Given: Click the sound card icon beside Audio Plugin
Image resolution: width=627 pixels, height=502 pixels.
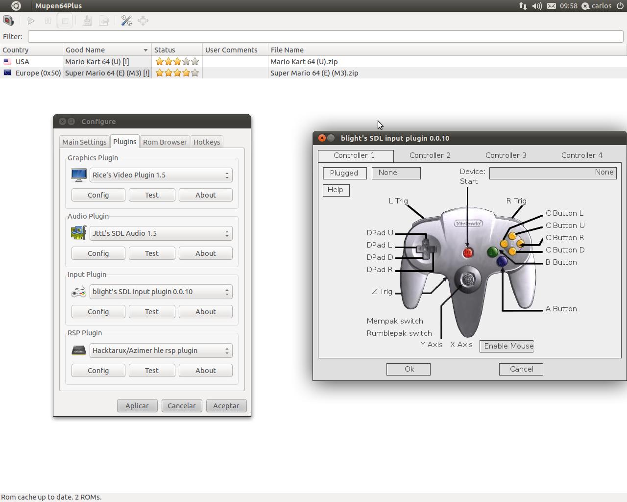Looking at the screenshot, I should click(x=78, y=233).
